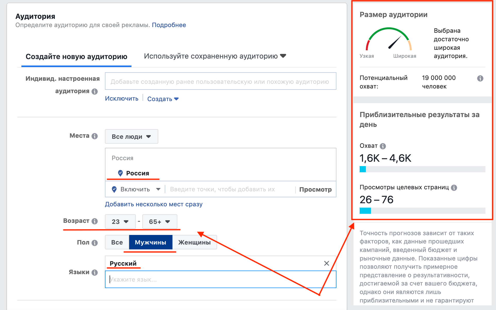Open minimum age dropdown showing 23
The image size is (496, 310).
pyautogui.click(x=120, y=222)
